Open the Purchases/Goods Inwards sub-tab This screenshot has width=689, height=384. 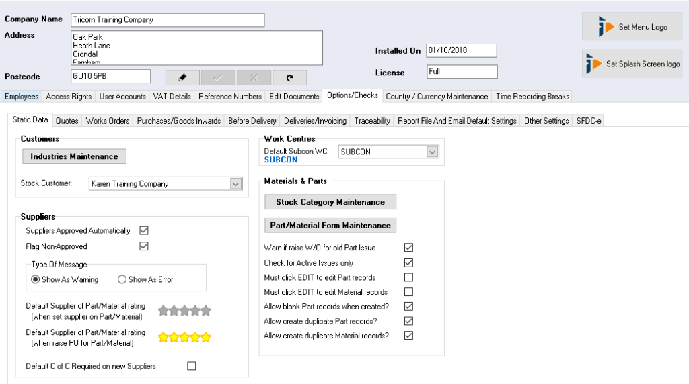click(x=178, y=121)
